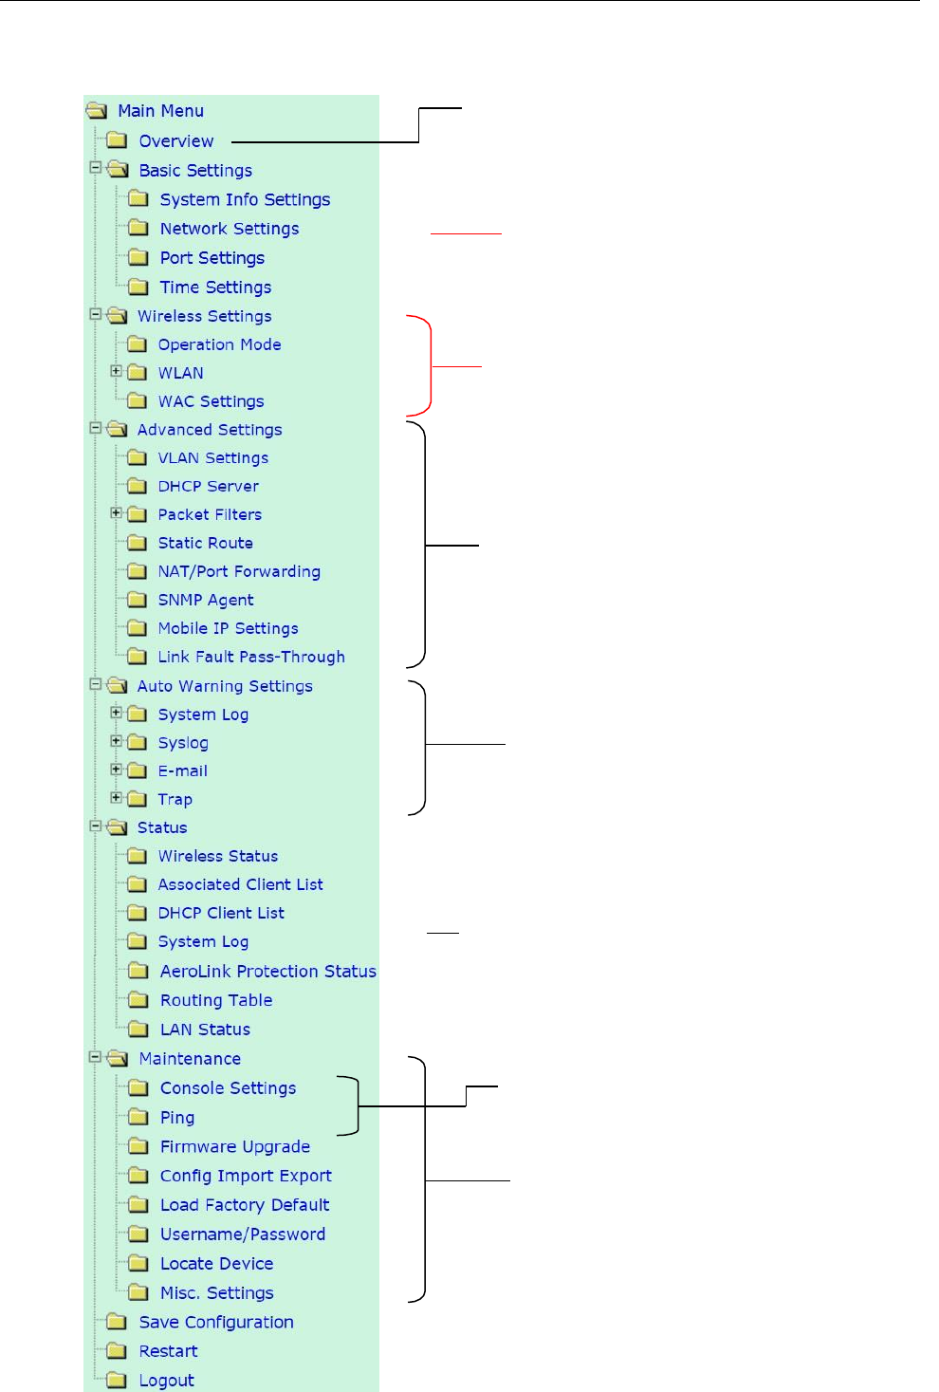Click the Time Settings folder icon
Screen dimensions: 939x1392
138,287
